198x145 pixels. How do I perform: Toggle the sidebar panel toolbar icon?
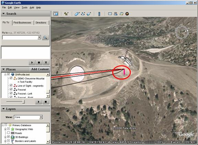coord(56,14)
